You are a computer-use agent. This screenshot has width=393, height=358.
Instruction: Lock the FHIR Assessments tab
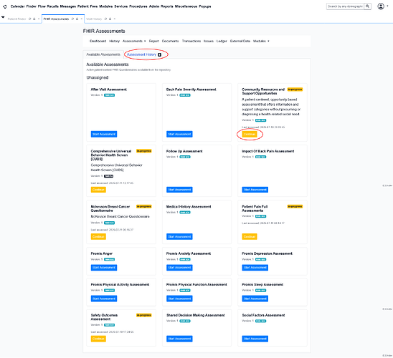click(x=77, y=19)
